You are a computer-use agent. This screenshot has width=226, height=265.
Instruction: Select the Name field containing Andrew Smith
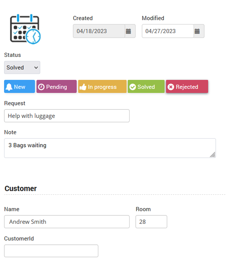point(67,222)
